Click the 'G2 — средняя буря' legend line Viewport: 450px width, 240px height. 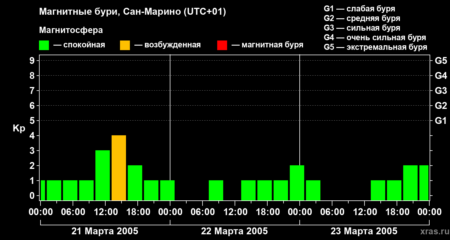(x=362, y=18)
